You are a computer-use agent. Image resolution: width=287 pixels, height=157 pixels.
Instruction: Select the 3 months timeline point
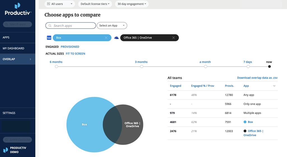point(142,67)
